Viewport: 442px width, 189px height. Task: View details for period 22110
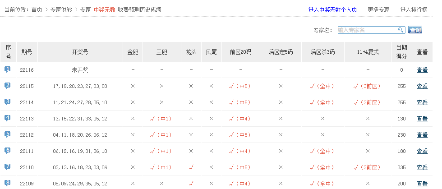coord(422,167)
